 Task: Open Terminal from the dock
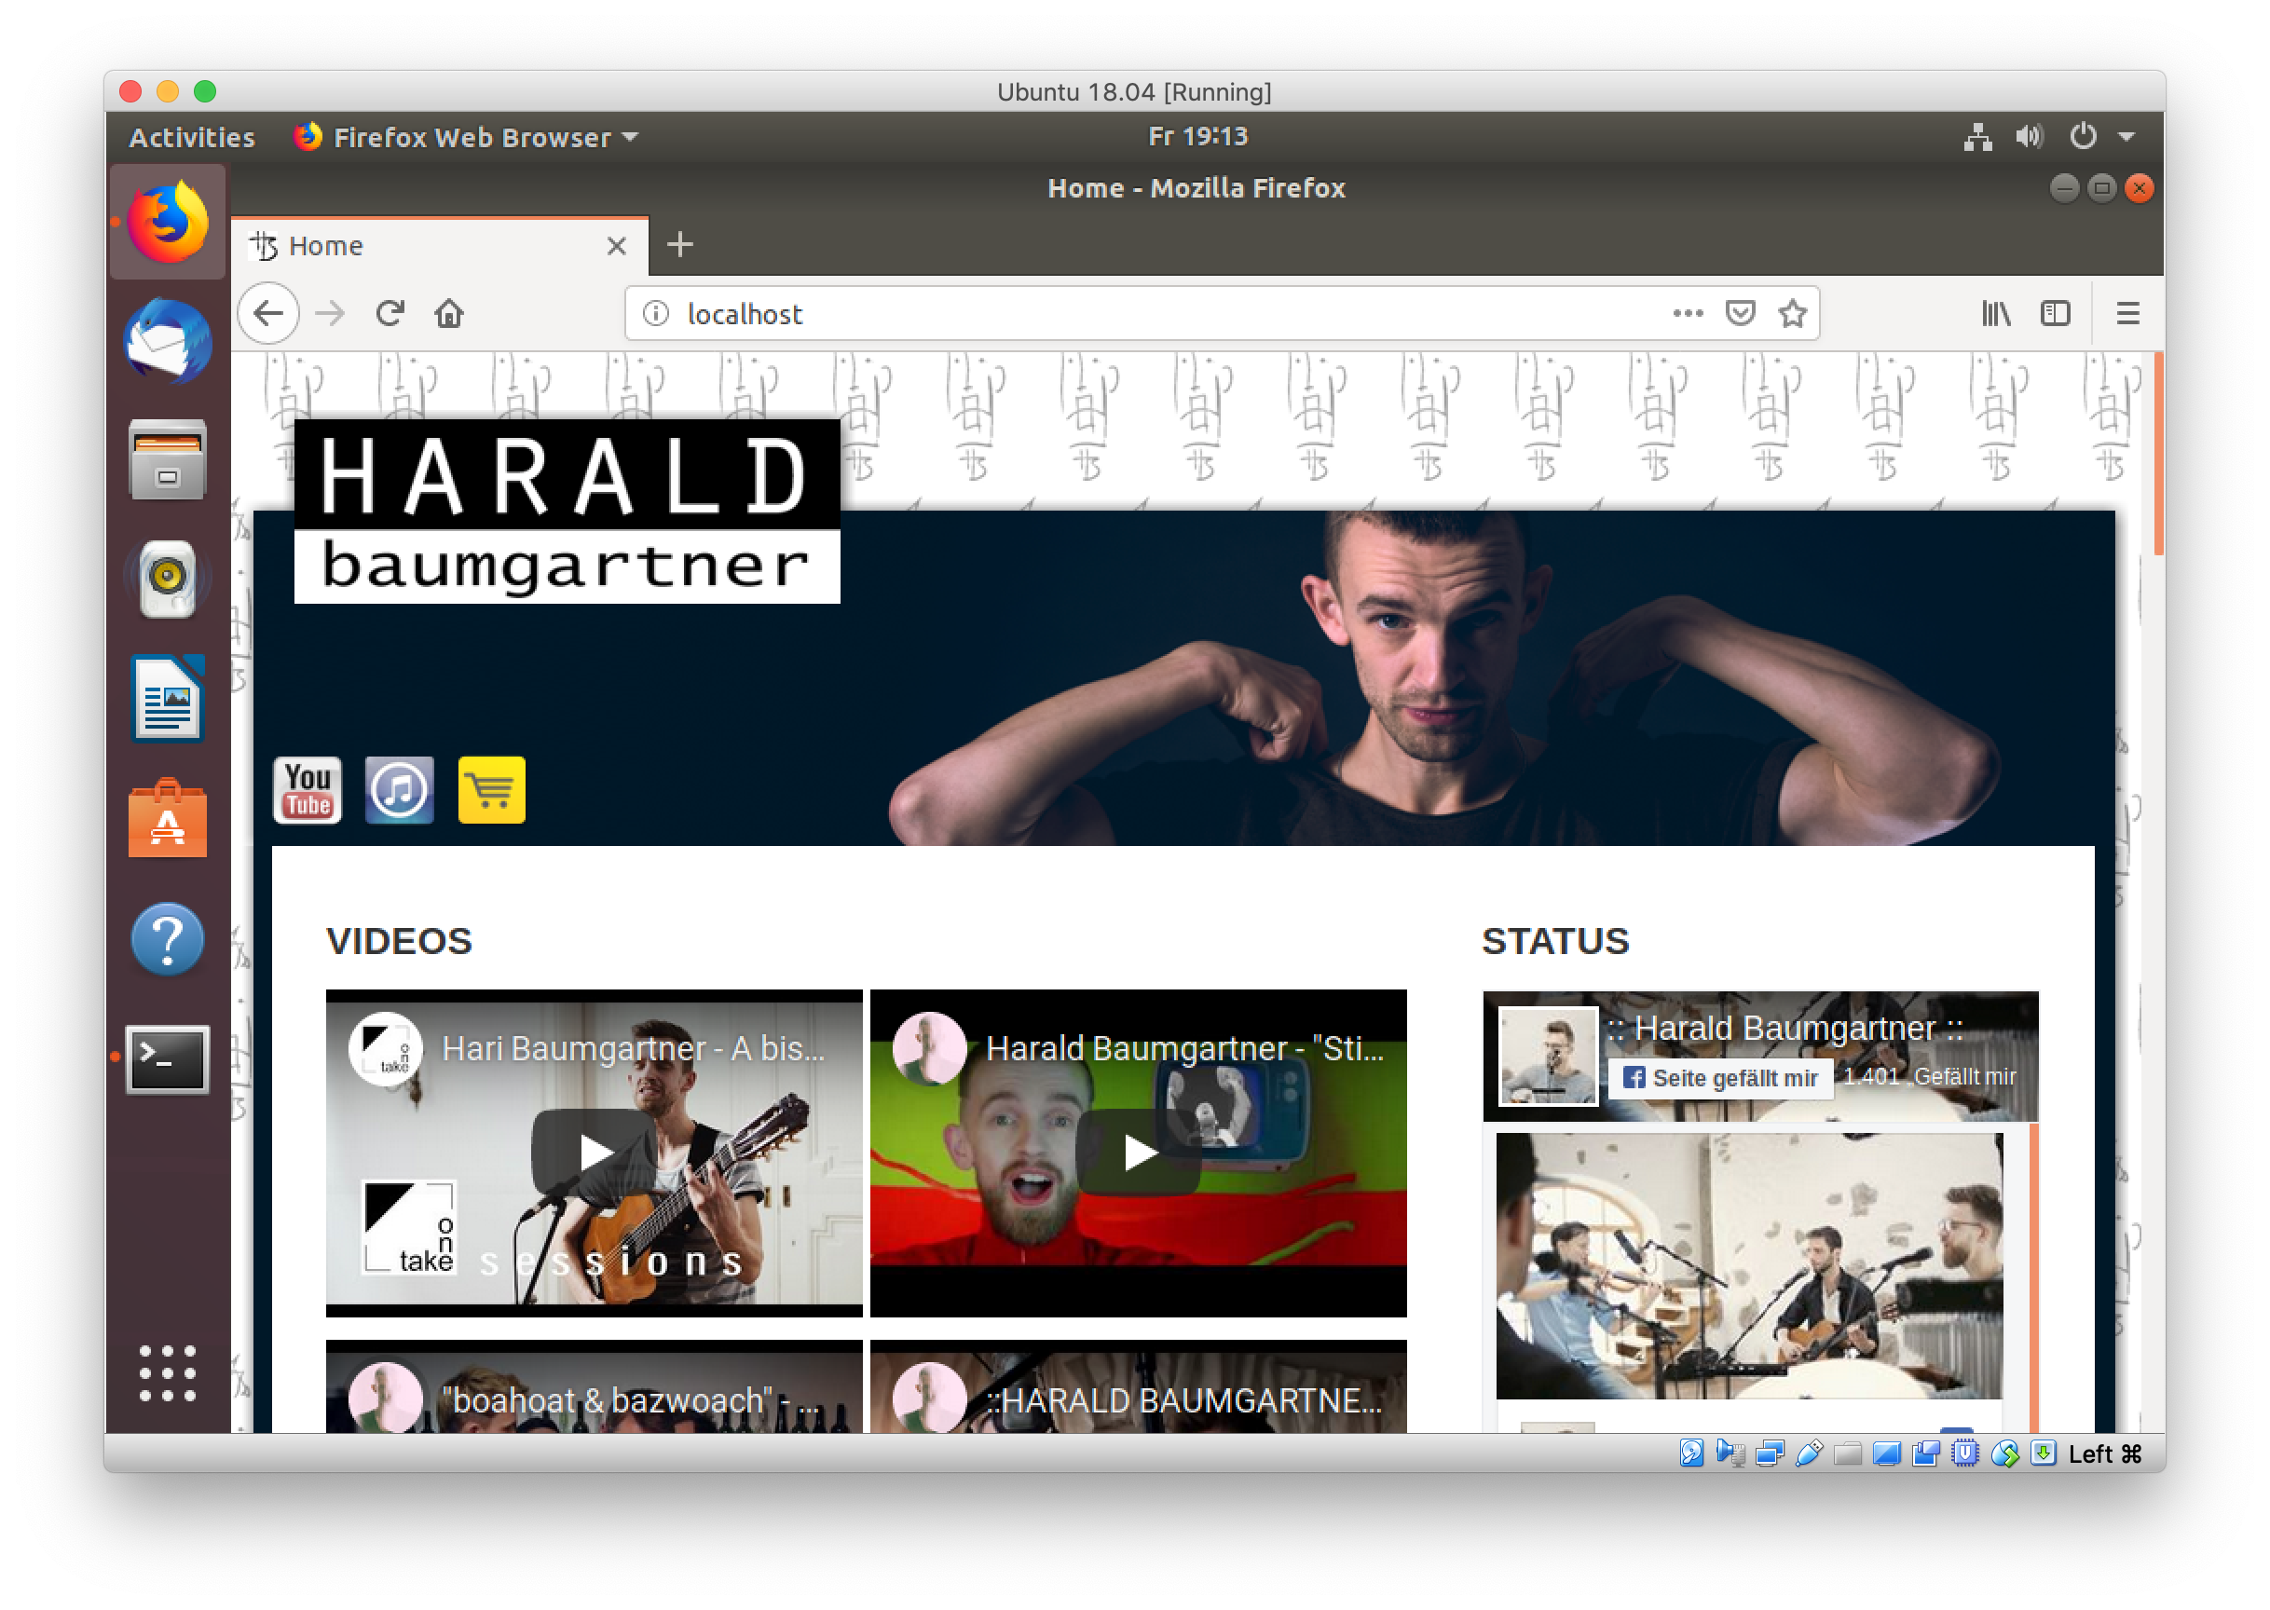click(168, 1059)
